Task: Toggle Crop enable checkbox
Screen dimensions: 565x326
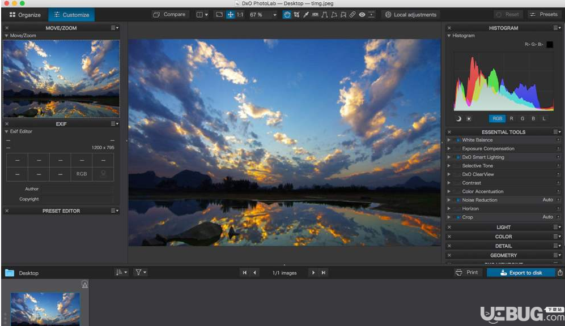Action: pos(458,217)
